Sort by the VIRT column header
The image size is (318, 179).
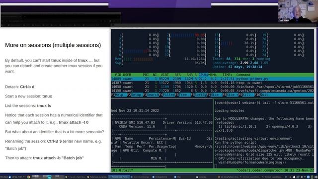pos(164,75)
